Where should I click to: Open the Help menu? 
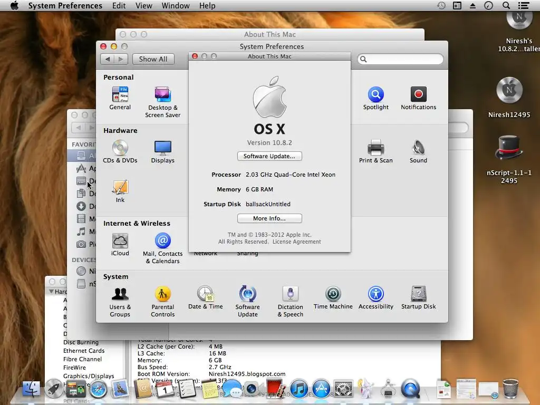click(x=207, y=5)
